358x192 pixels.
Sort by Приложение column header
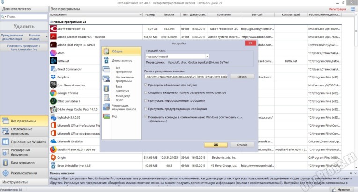96,14
